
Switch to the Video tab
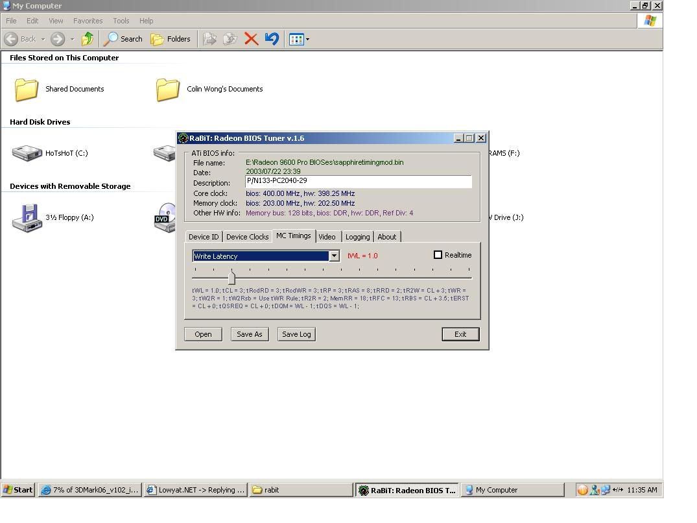point(327,237)
